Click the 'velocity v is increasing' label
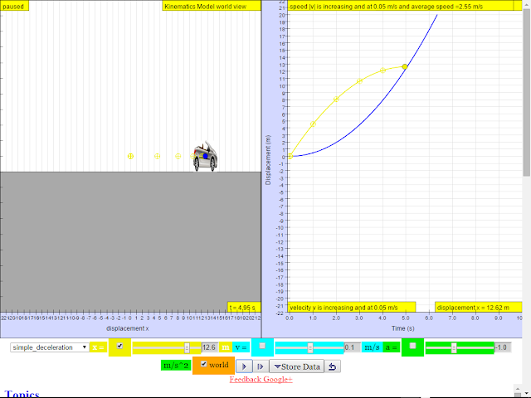Image resolution: width=531 pixels, height=398 pixels. 352,308
